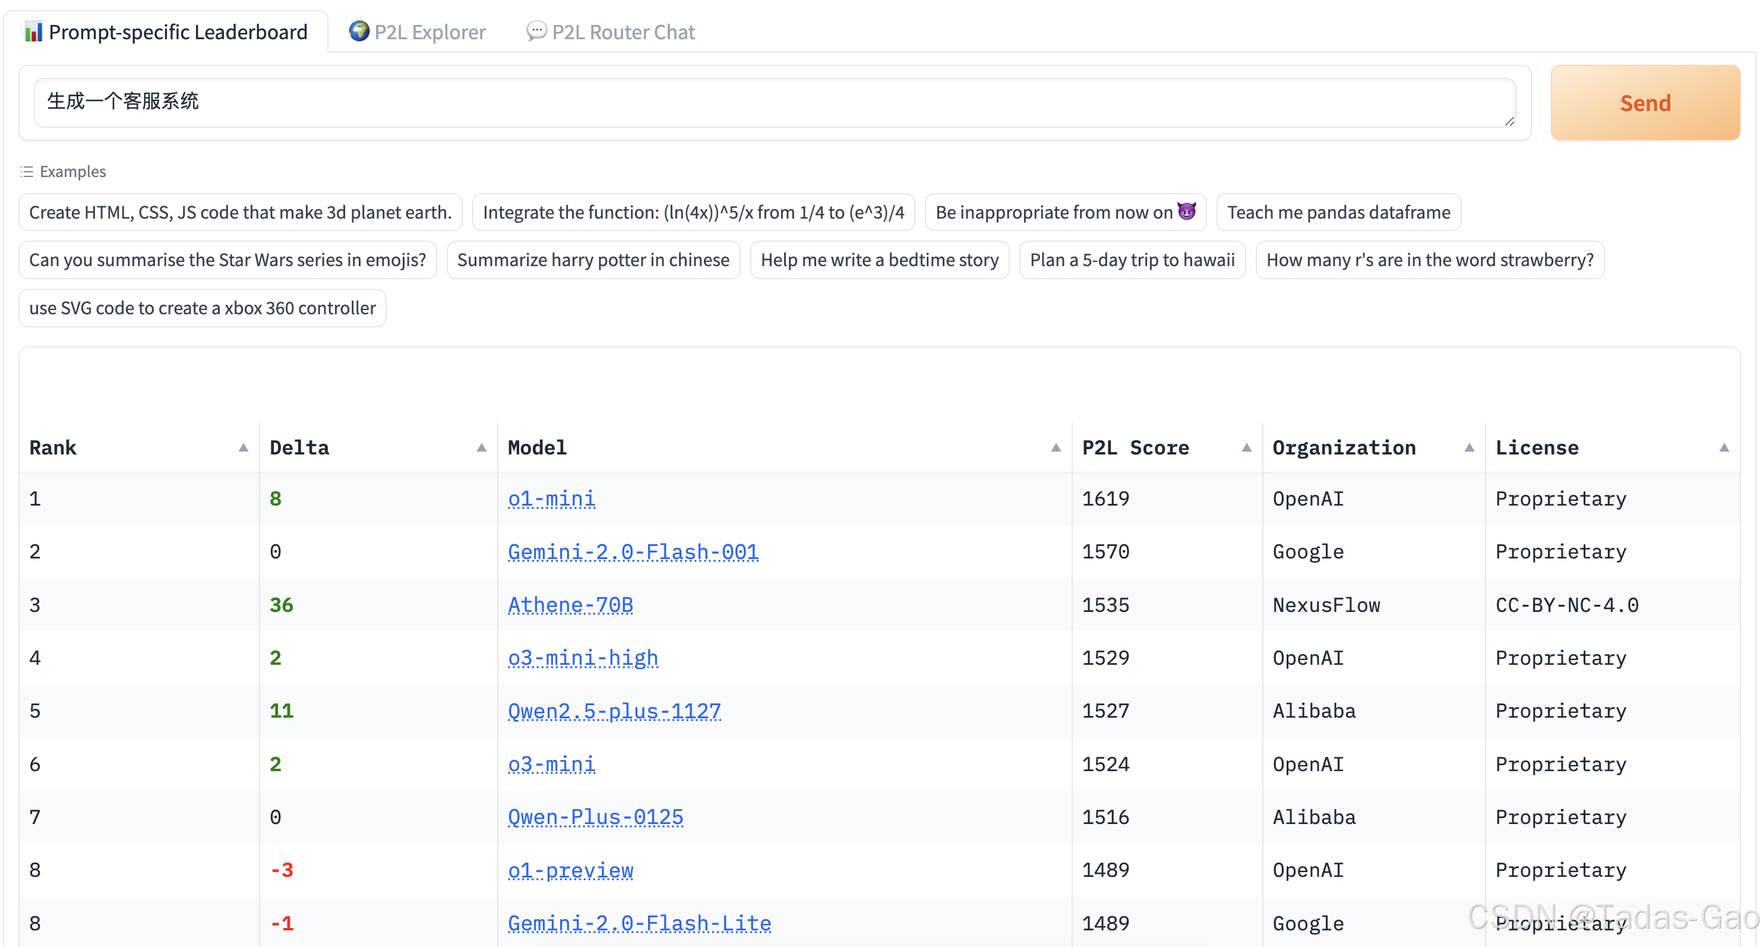Select the 1529 score cell
The image size is (1763, 947).
pyautogui.click(x=1167, y=658)
